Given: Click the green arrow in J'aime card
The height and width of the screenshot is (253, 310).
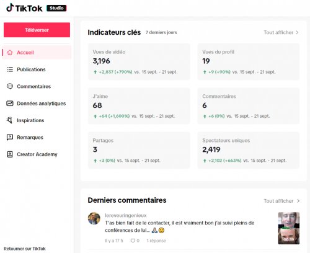Looking at the screenshot, I should 95,117.
